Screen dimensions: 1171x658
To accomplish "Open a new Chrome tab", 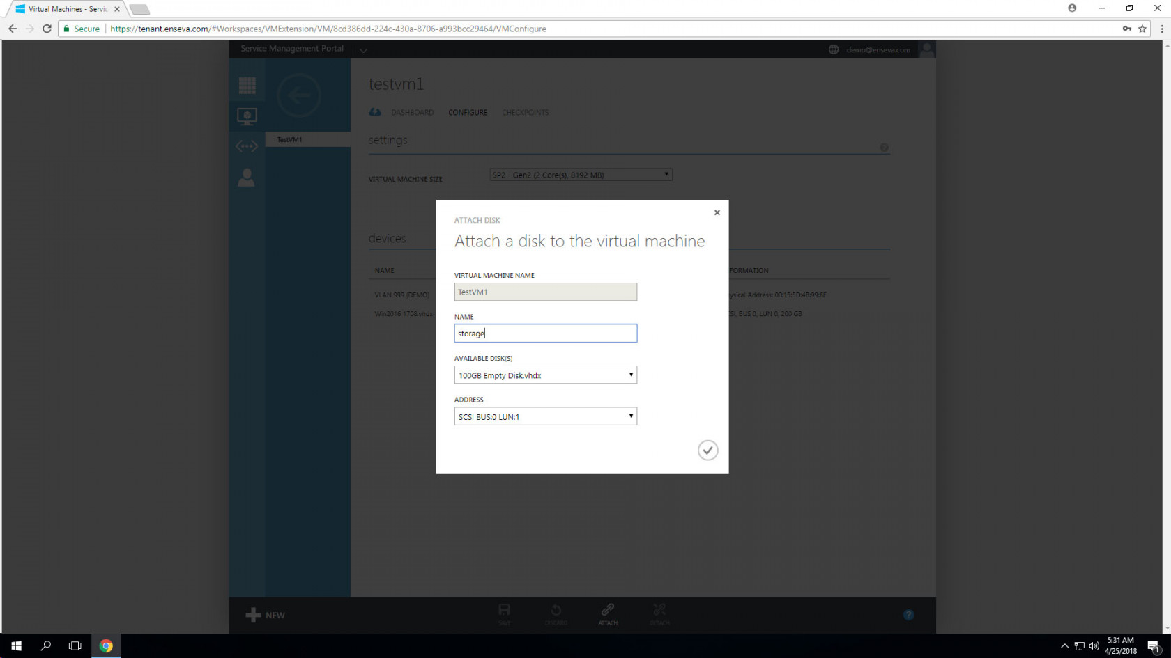I will click(139, 9).
